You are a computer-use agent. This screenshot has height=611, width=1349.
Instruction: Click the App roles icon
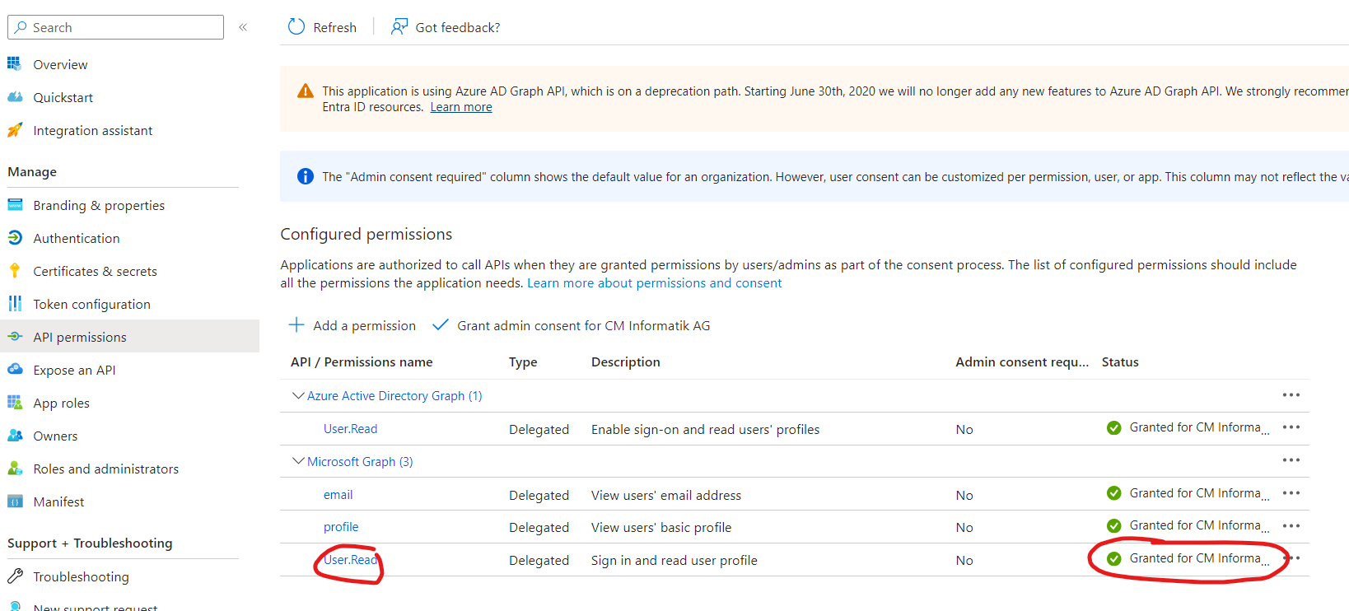click(15, 402)
